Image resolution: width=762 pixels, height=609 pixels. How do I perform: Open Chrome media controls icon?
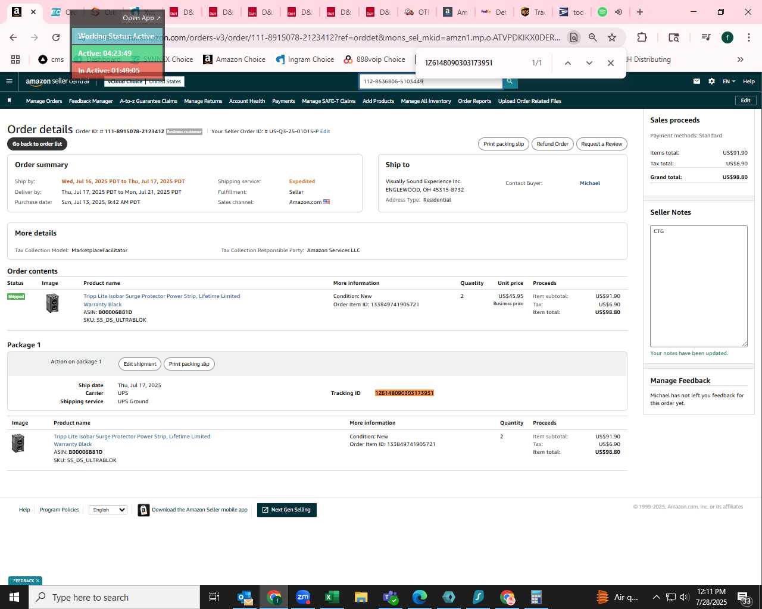(x=706, y=37)
